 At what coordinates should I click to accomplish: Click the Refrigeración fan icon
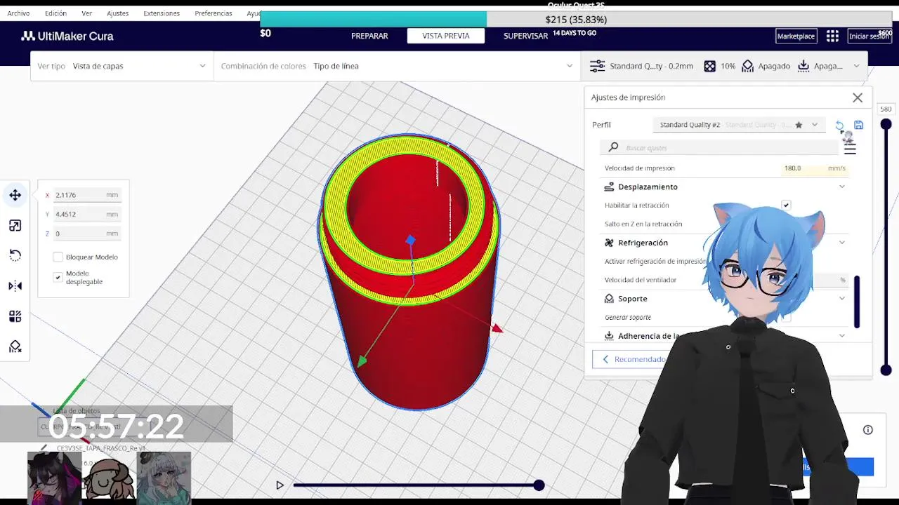point(609,243)
